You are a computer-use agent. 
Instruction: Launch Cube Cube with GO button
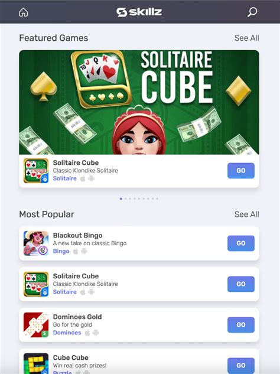[x=241, y=365]
